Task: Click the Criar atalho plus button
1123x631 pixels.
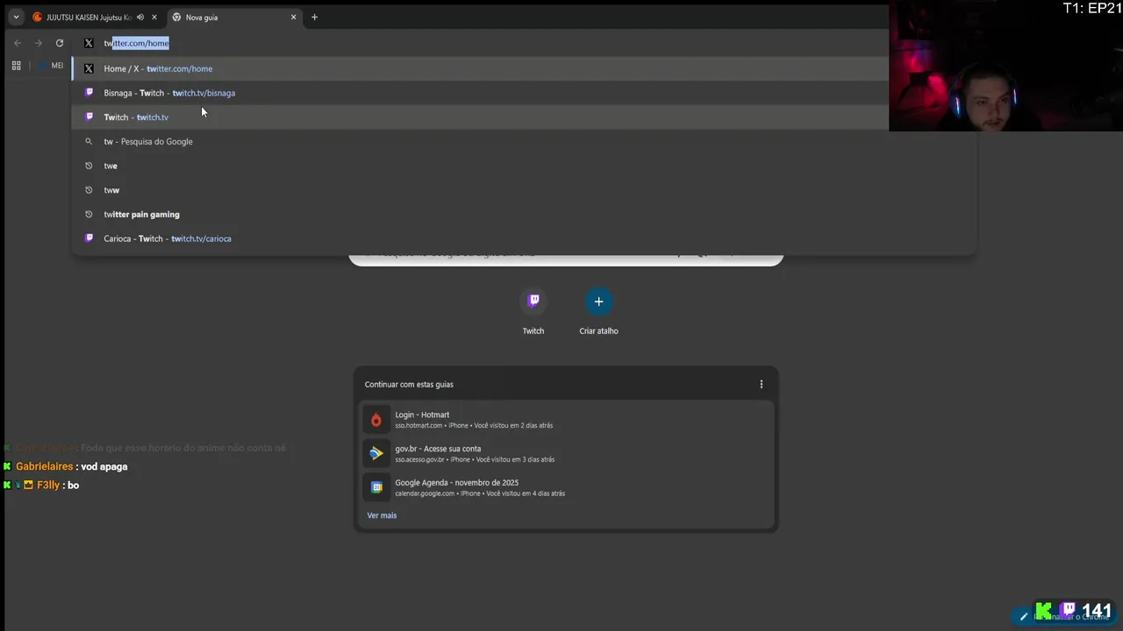Action: point(598,301)
